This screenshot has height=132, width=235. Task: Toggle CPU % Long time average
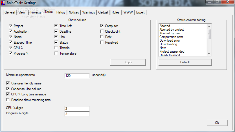point(8,94)
